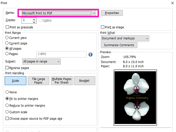Increase copies with the up arrow
Image resolution: width=176 pixels, height=132 pixels.
34,19
